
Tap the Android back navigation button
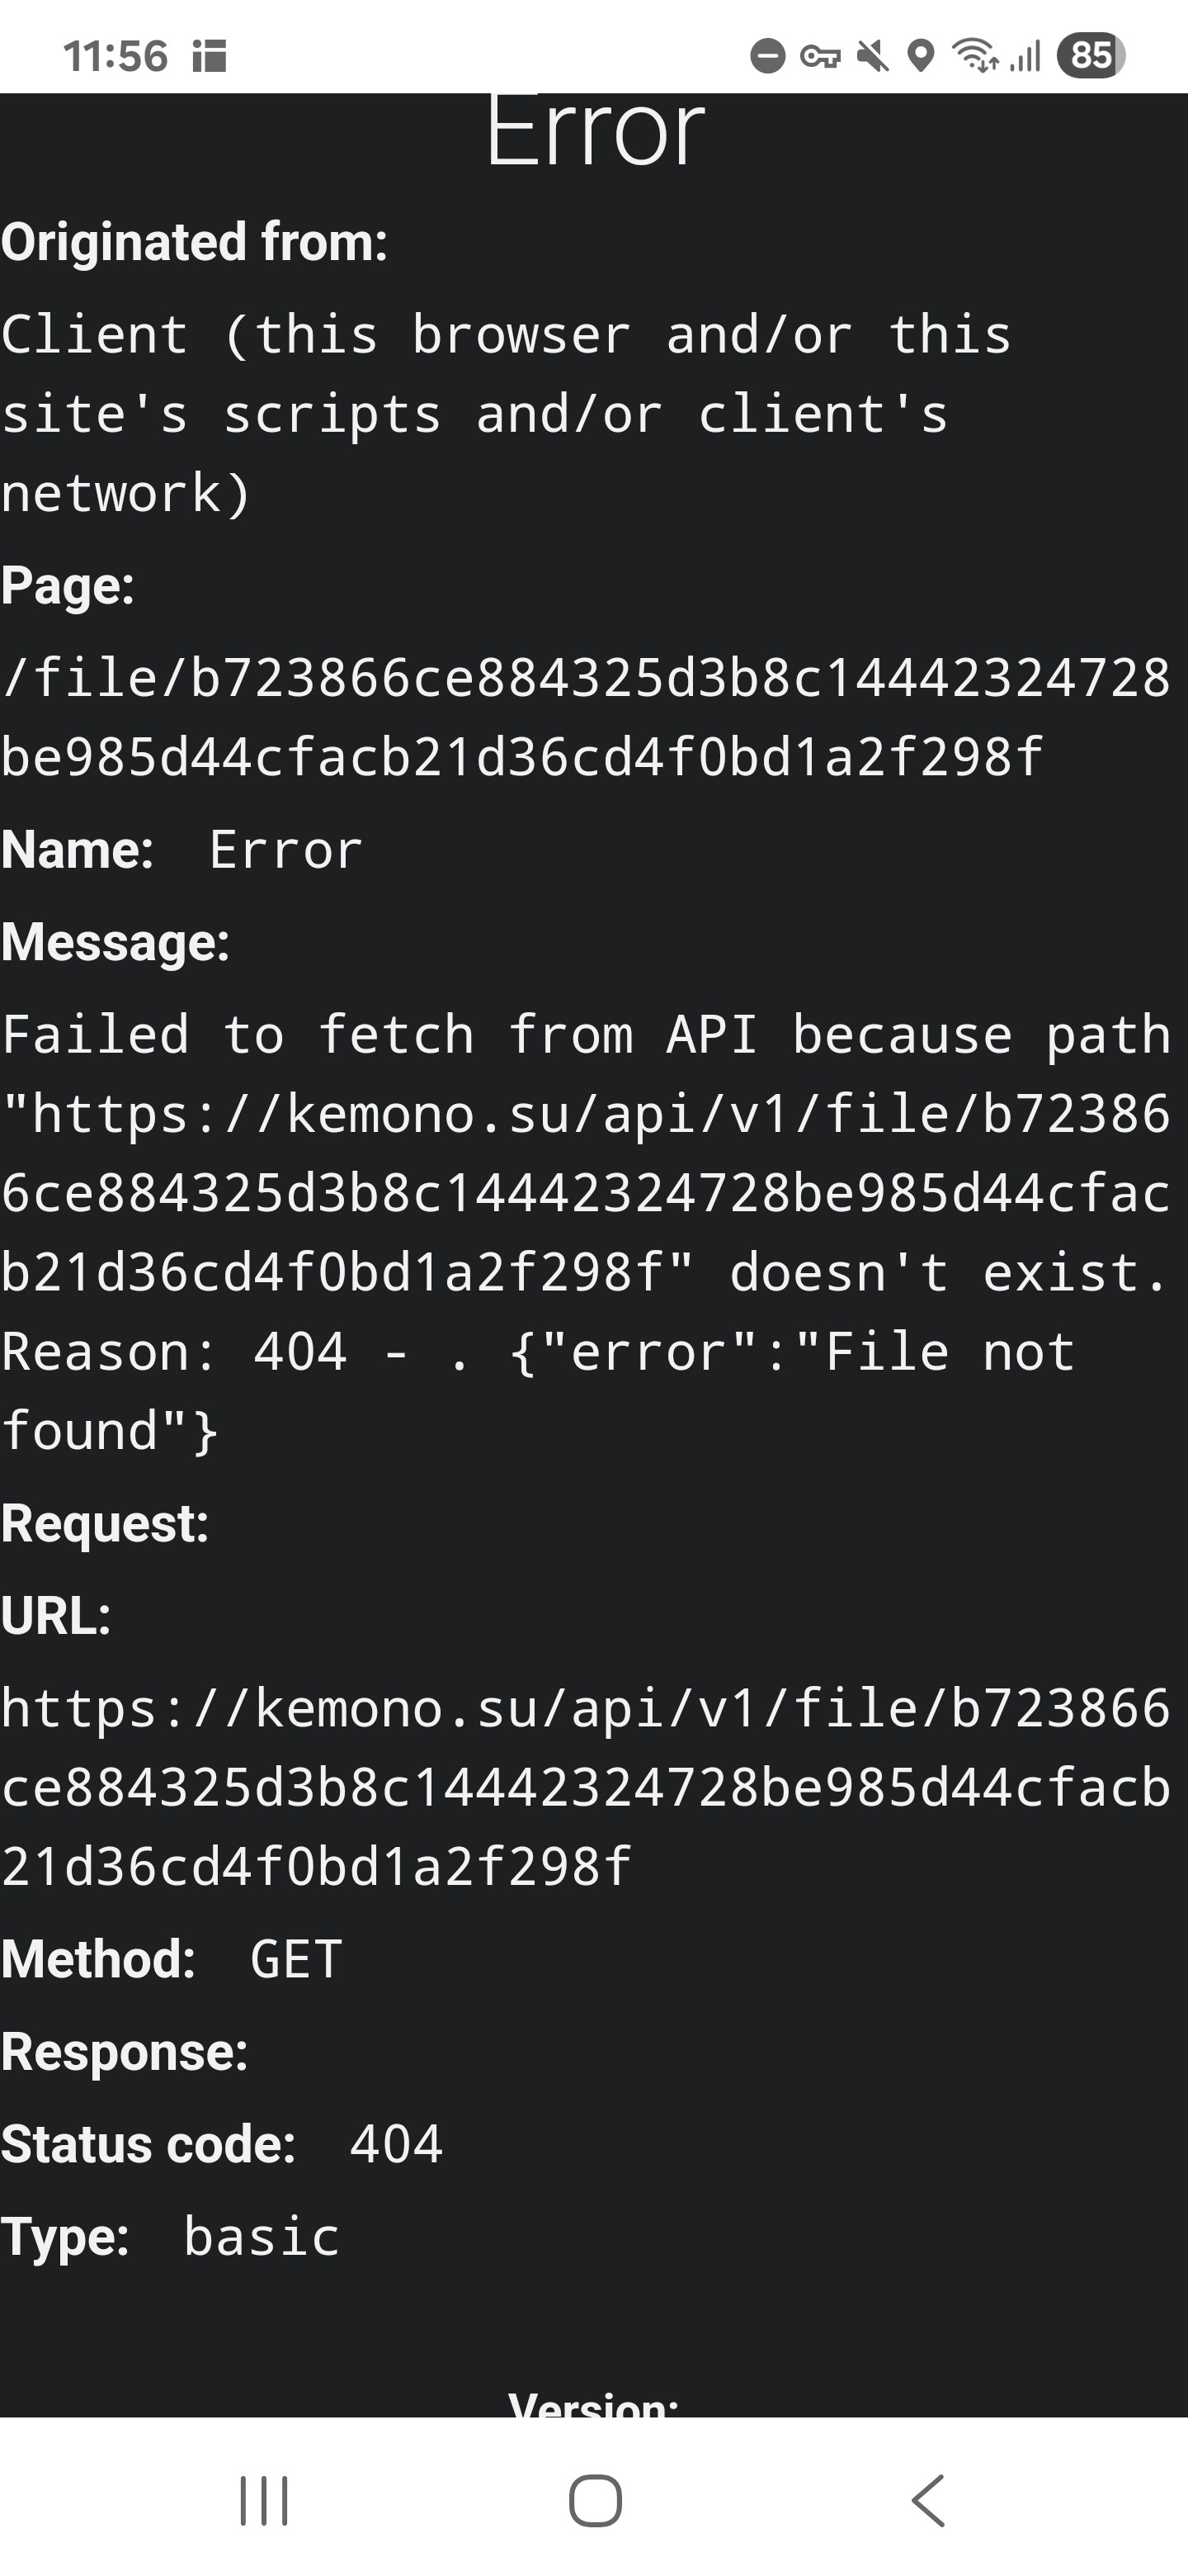[928, 2501]
